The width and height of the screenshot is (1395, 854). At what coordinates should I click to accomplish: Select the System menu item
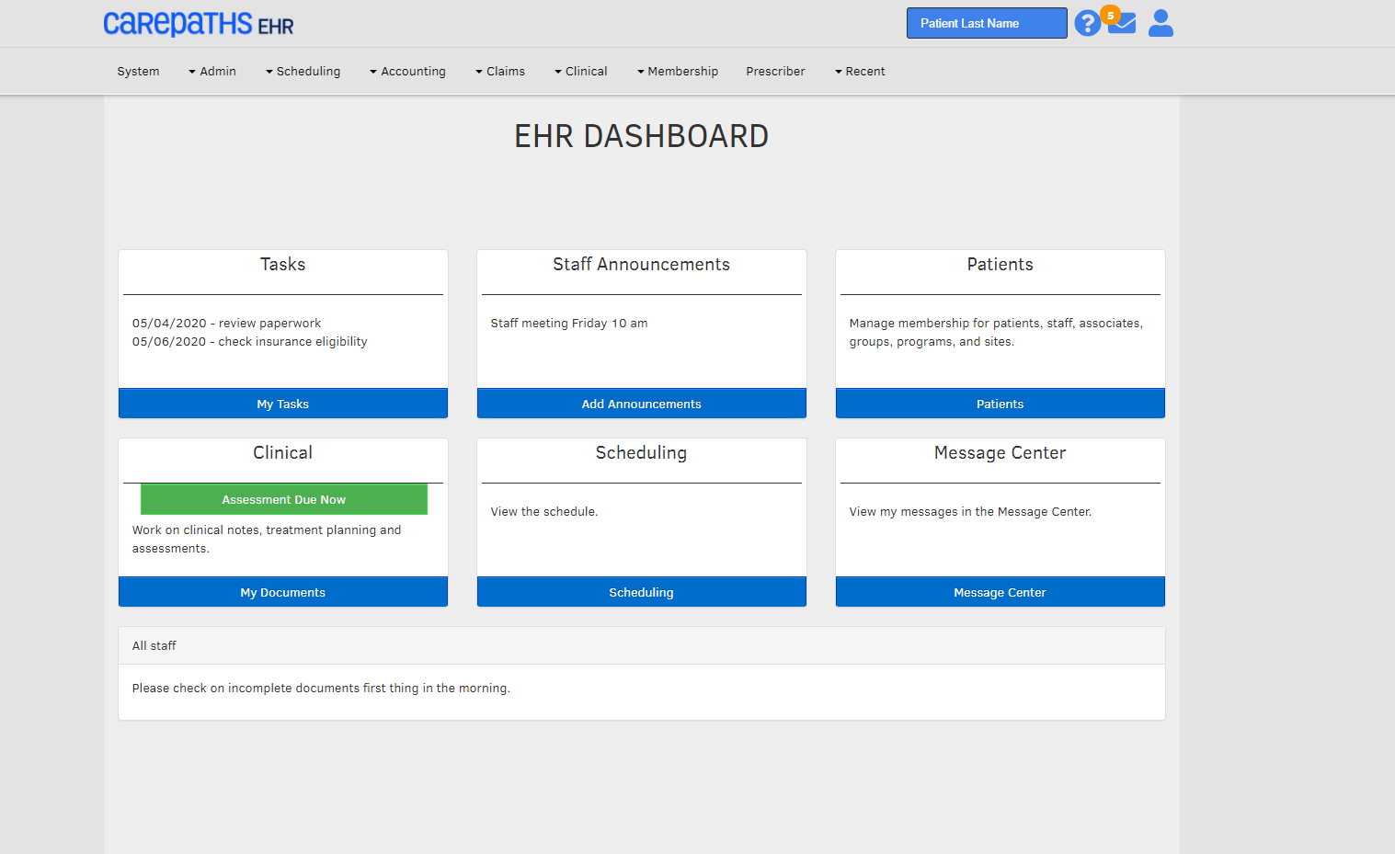[138, 71]
